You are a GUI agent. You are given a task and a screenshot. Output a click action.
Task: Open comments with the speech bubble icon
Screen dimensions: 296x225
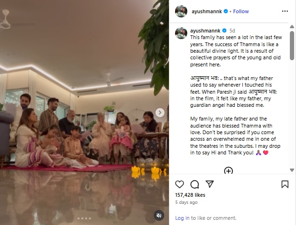(195, 184)
